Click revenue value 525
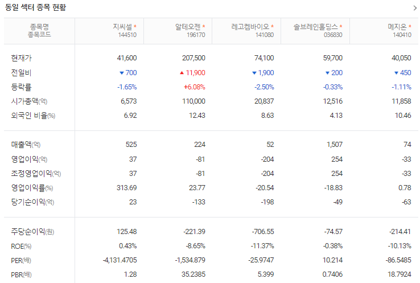 [x=131, y=145]
